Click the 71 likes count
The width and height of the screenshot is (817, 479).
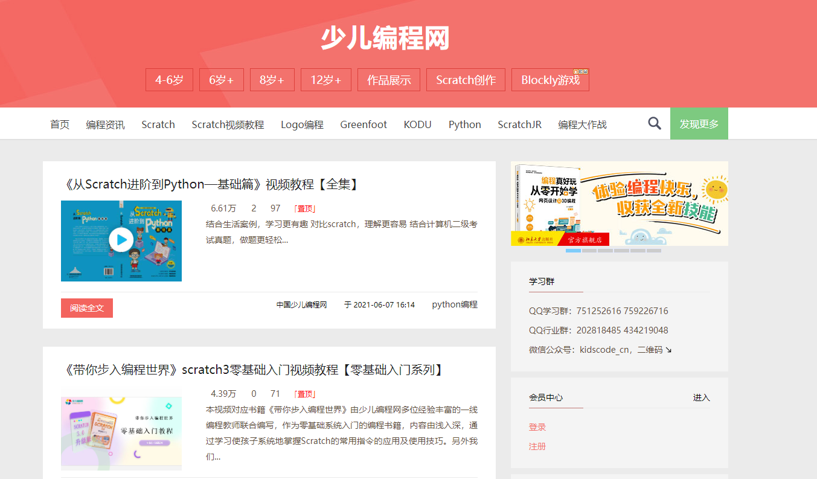(275, 394)
